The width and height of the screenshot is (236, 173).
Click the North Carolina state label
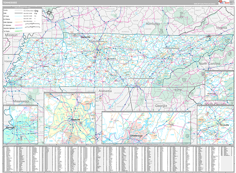210,64
